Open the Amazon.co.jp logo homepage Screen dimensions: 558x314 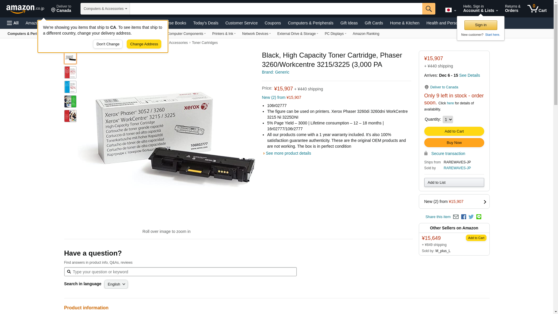(25, 9)
